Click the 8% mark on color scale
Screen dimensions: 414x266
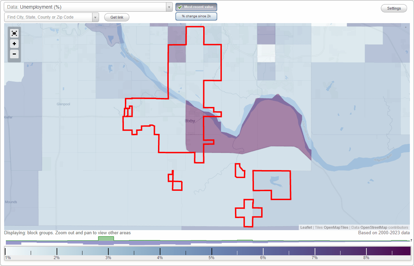[366, 257]
